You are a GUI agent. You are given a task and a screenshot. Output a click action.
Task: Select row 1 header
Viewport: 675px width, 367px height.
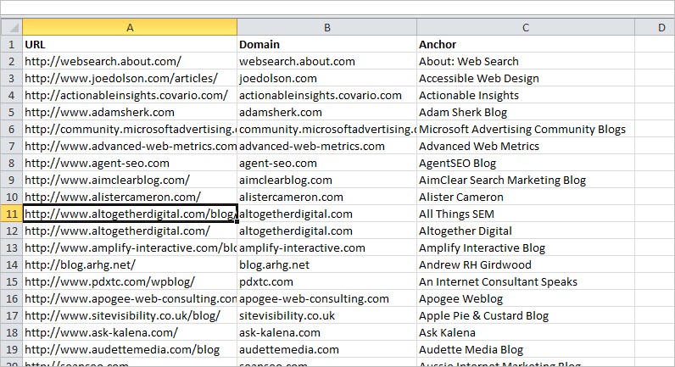coord(12,44)
